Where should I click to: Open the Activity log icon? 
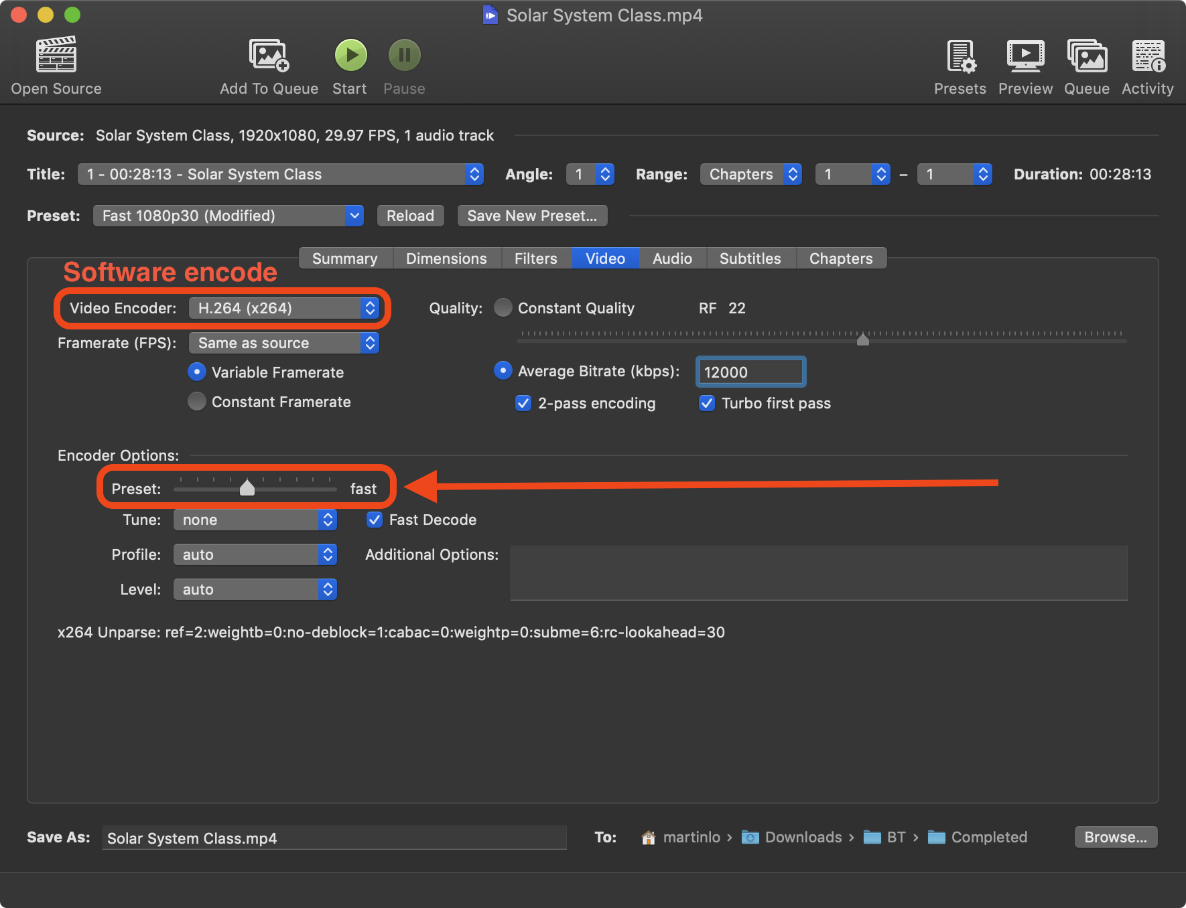[x=1148, y=56]
